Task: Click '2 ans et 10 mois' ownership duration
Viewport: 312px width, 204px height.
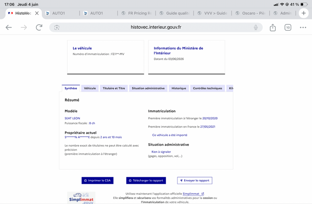Action: (111, 137)
